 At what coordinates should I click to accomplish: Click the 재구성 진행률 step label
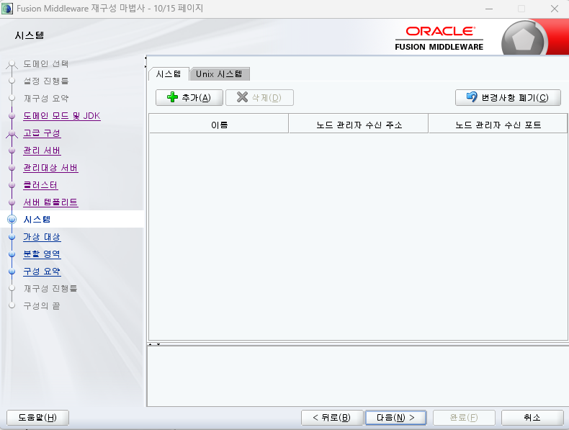pos(50,289)
